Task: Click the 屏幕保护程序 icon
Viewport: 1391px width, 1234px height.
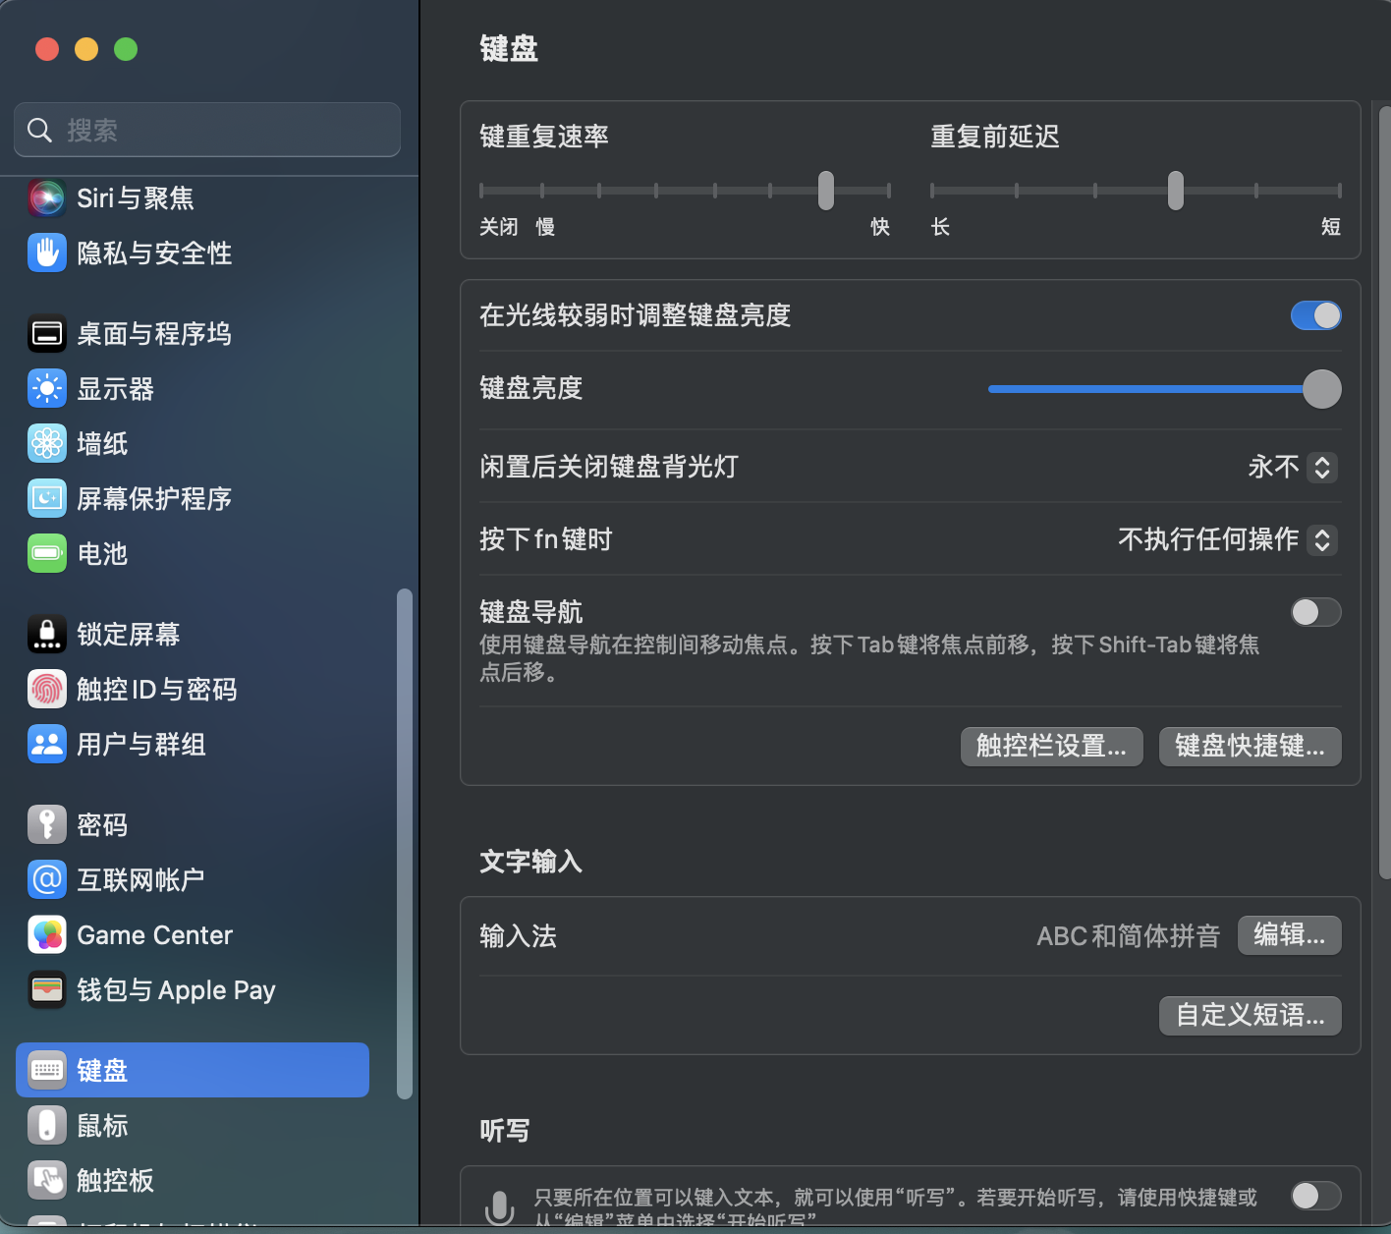Action: point(46,499)
